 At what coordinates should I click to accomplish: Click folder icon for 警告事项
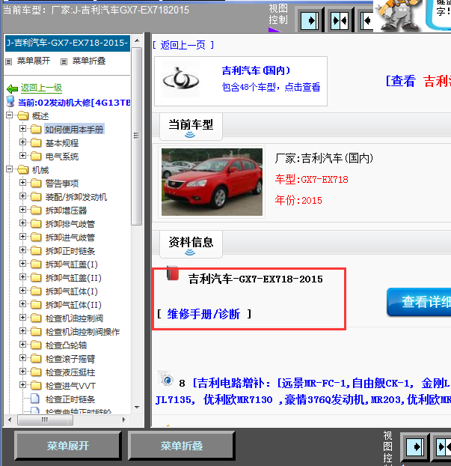[x=36, y=183]
